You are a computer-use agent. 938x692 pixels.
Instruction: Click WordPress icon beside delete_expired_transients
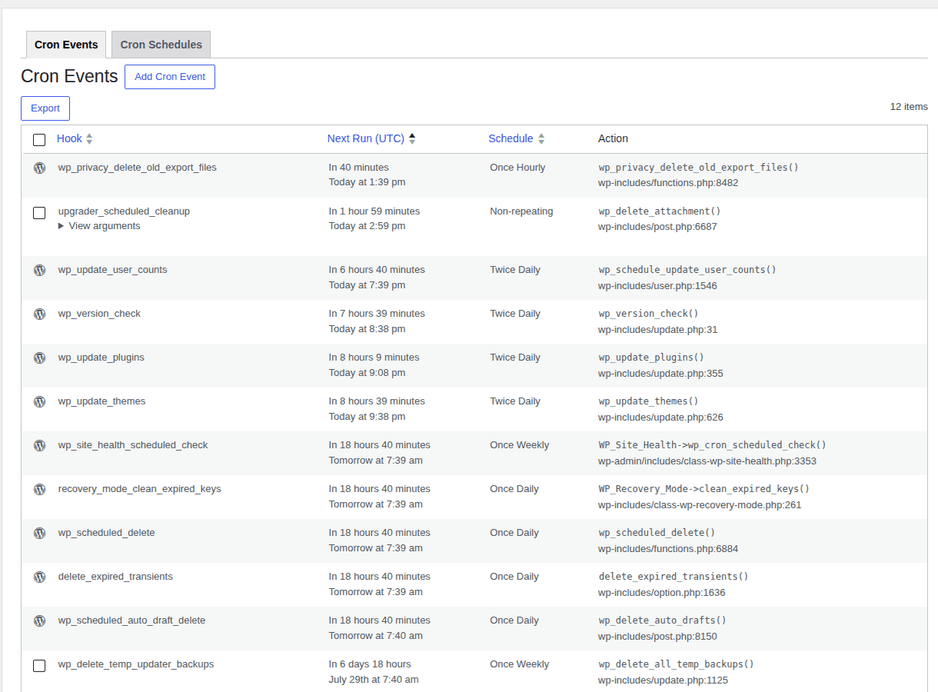[39, 577]
